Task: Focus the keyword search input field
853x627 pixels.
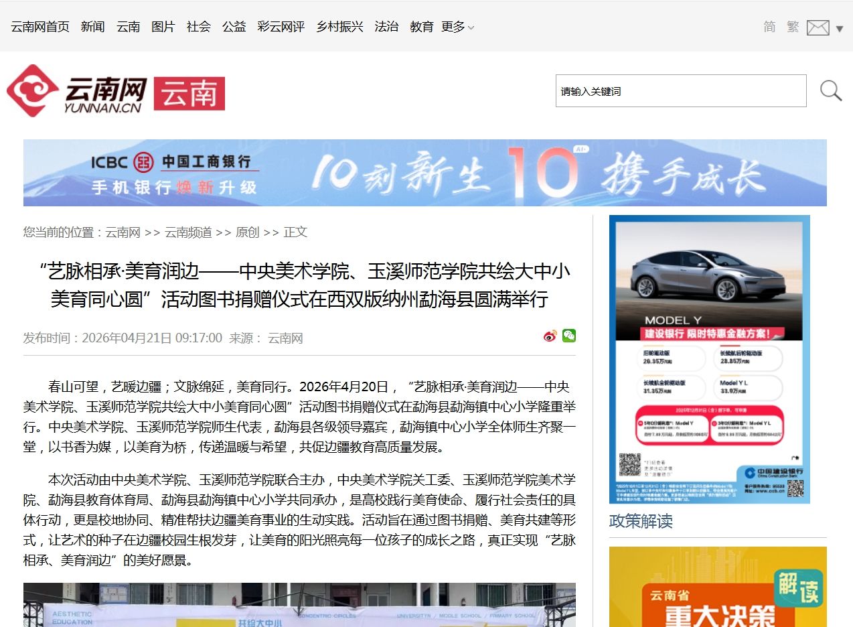Action: click(680, 91)
